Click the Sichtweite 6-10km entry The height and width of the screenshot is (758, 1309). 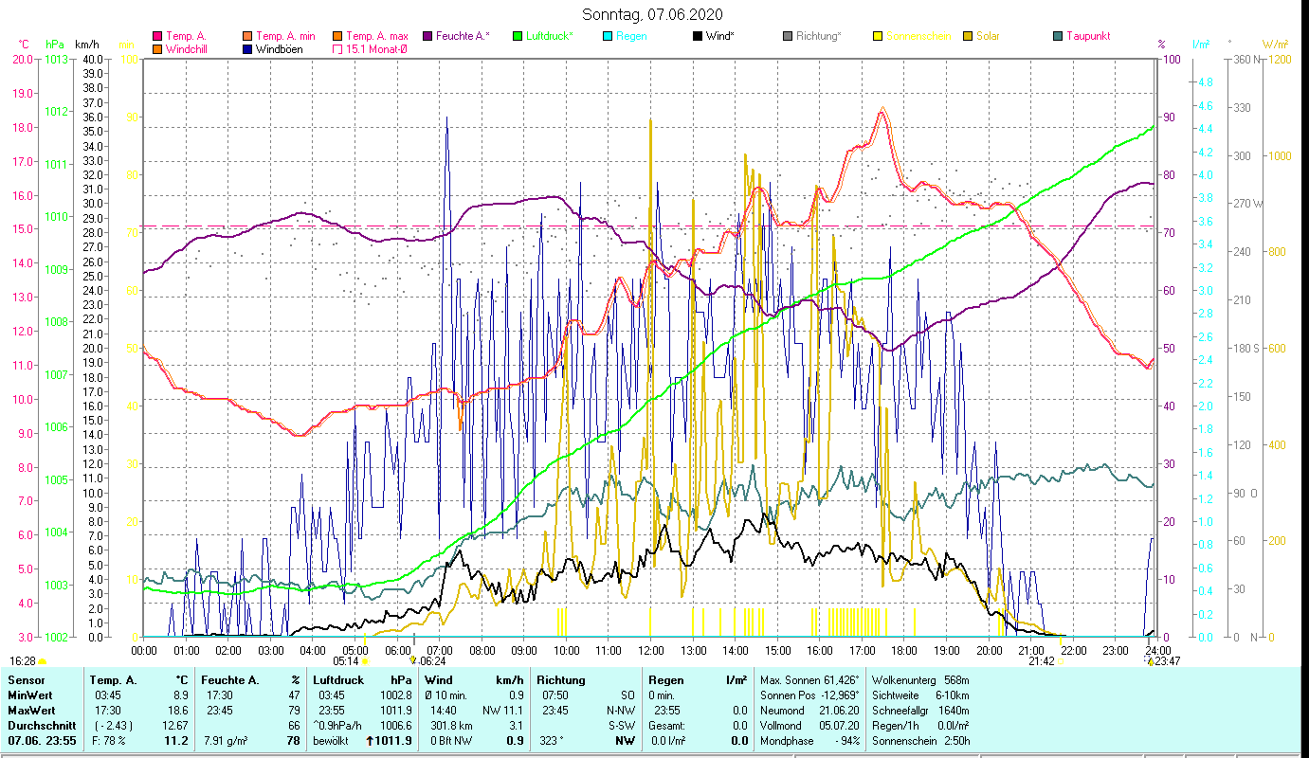[x=920, y=695]
